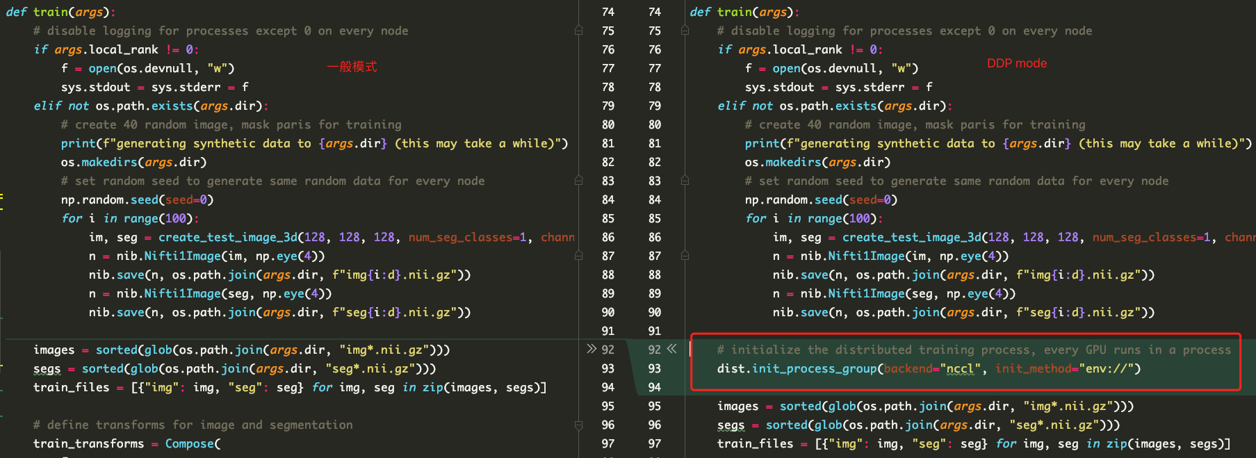The width and height of the screenshot is (1256, 458).
Task: Toggle fold marker at left pane line 87
Action: coord(578,256)
